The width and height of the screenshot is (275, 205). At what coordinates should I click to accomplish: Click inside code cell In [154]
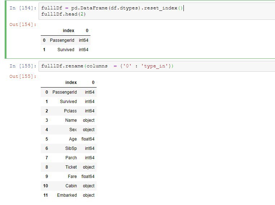[157, 11]
